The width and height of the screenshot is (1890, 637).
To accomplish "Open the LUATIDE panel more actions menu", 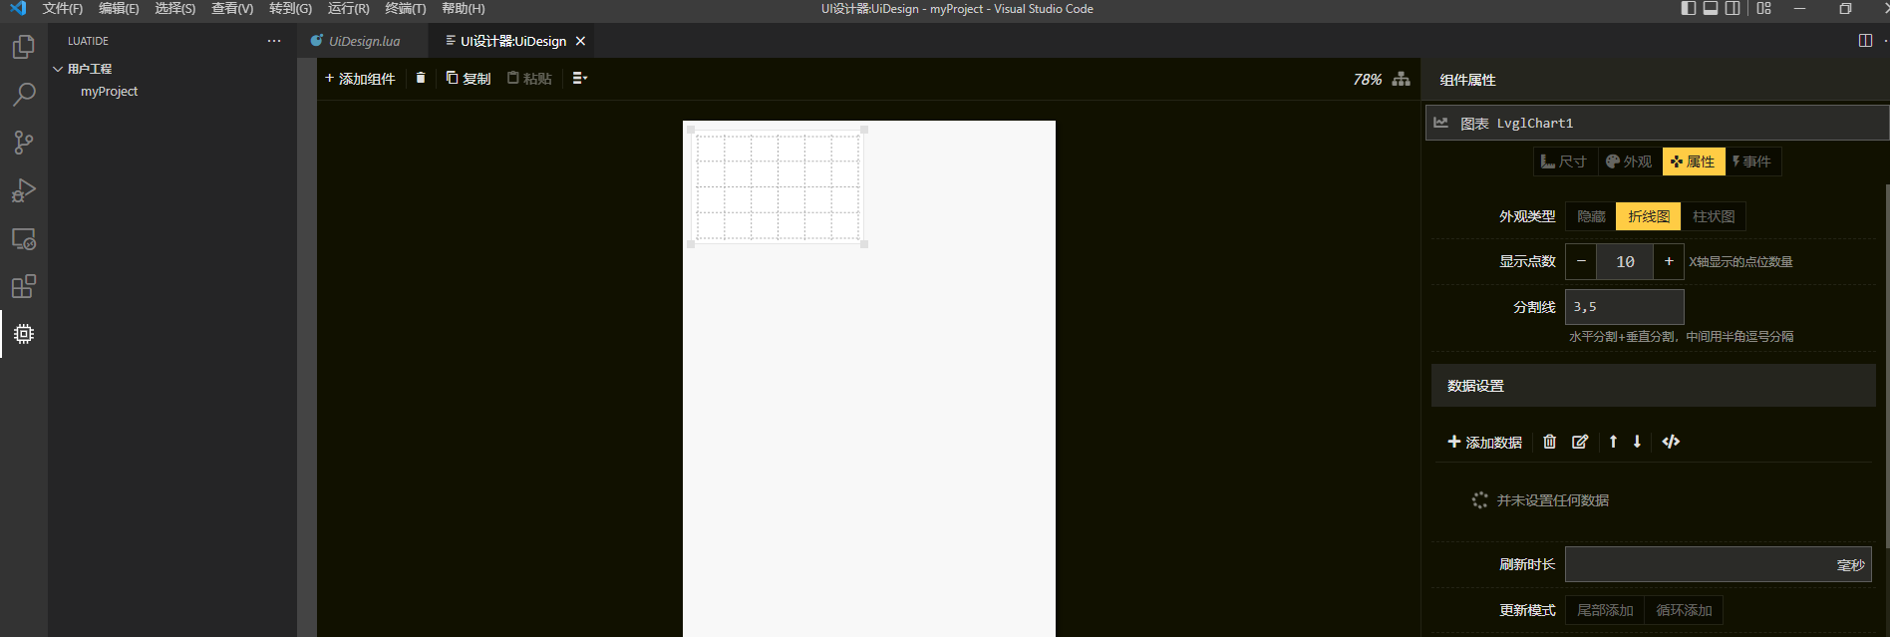I will [x=274, y=41].
